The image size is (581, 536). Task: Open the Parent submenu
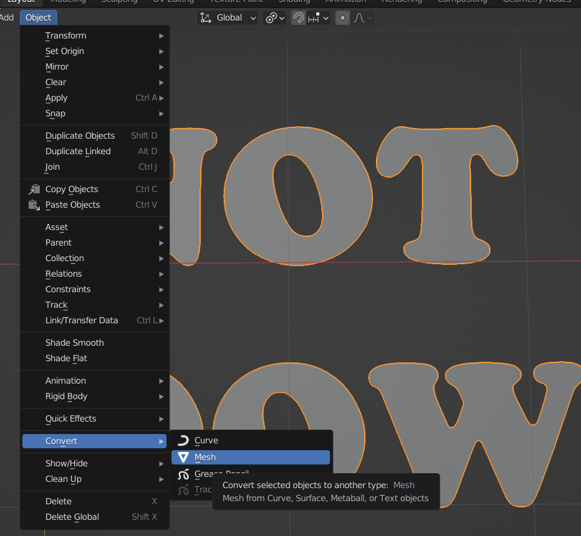point(94,243)
